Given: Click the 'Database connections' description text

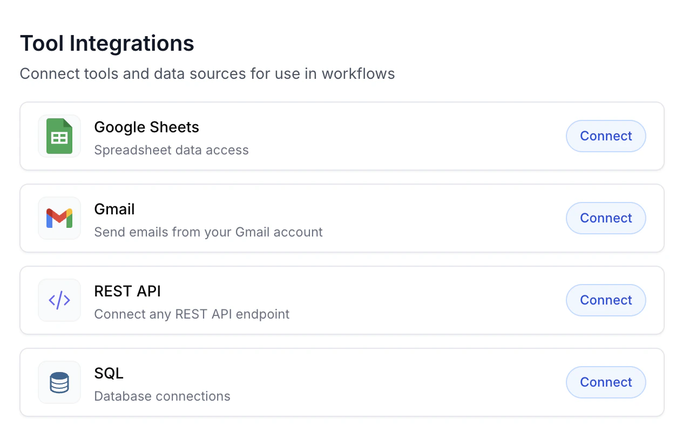Looking at the screenshot, I should (x=163, y=396).
